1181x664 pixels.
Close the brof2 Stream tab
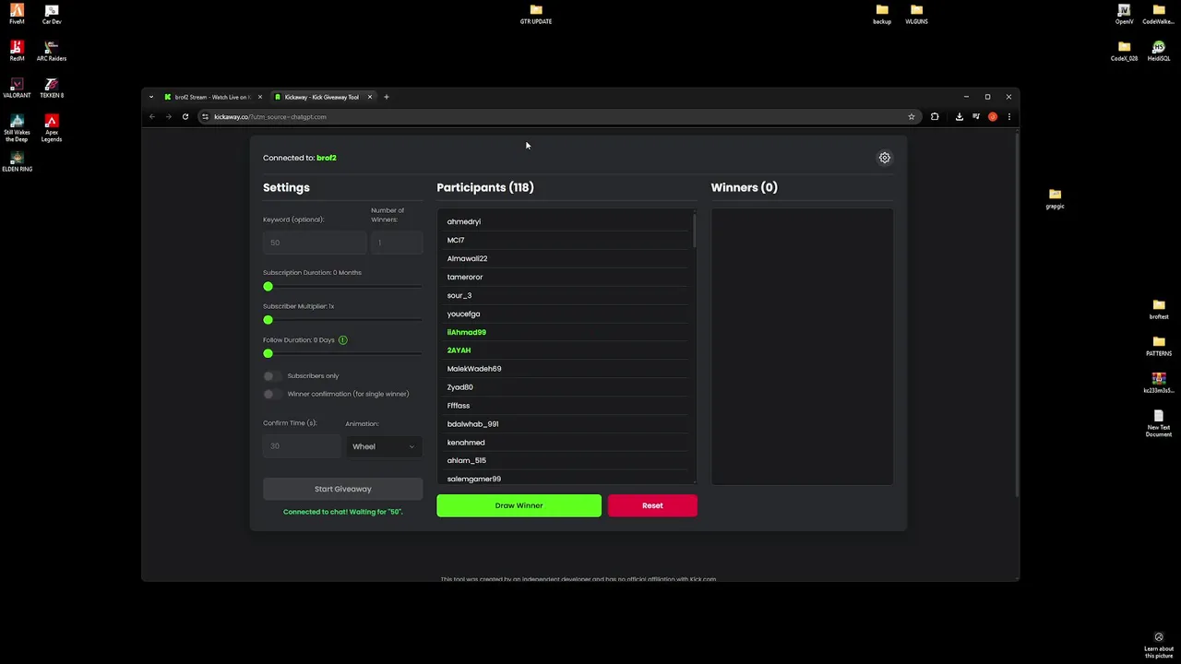(260, 97)
